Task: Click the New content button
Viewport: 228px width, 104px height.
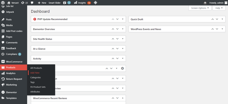Action: (x=42, y=3)
